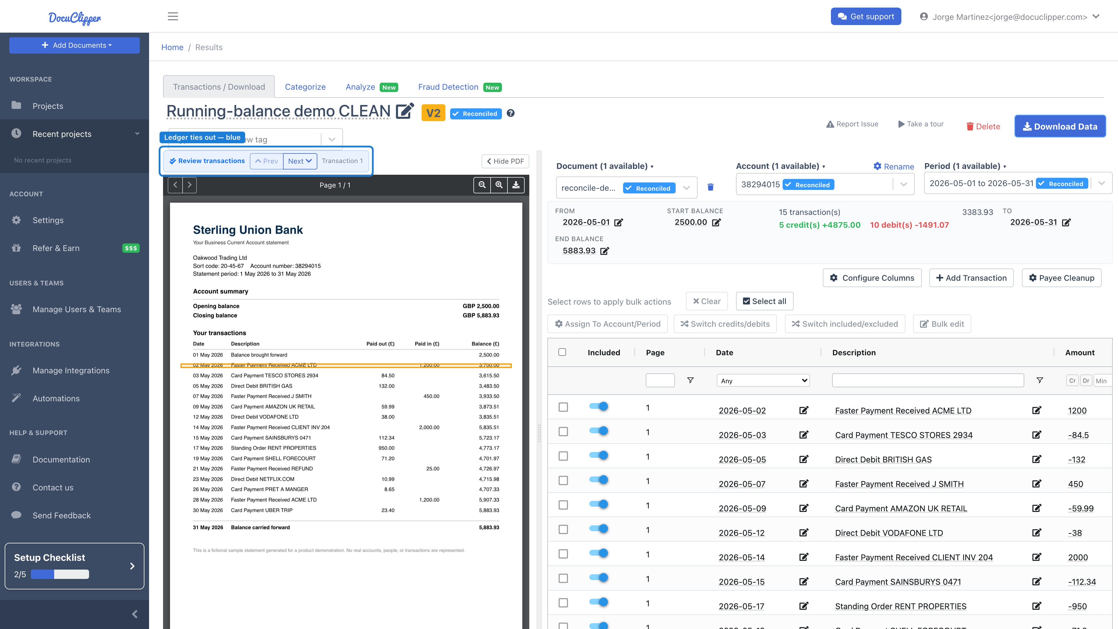Click the Add Transaction button
This screenshot has width=1118, height=629.
point(971,278)
